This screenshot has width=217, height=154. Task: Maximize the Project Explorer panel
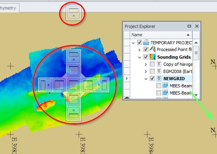tap(189, 26)
